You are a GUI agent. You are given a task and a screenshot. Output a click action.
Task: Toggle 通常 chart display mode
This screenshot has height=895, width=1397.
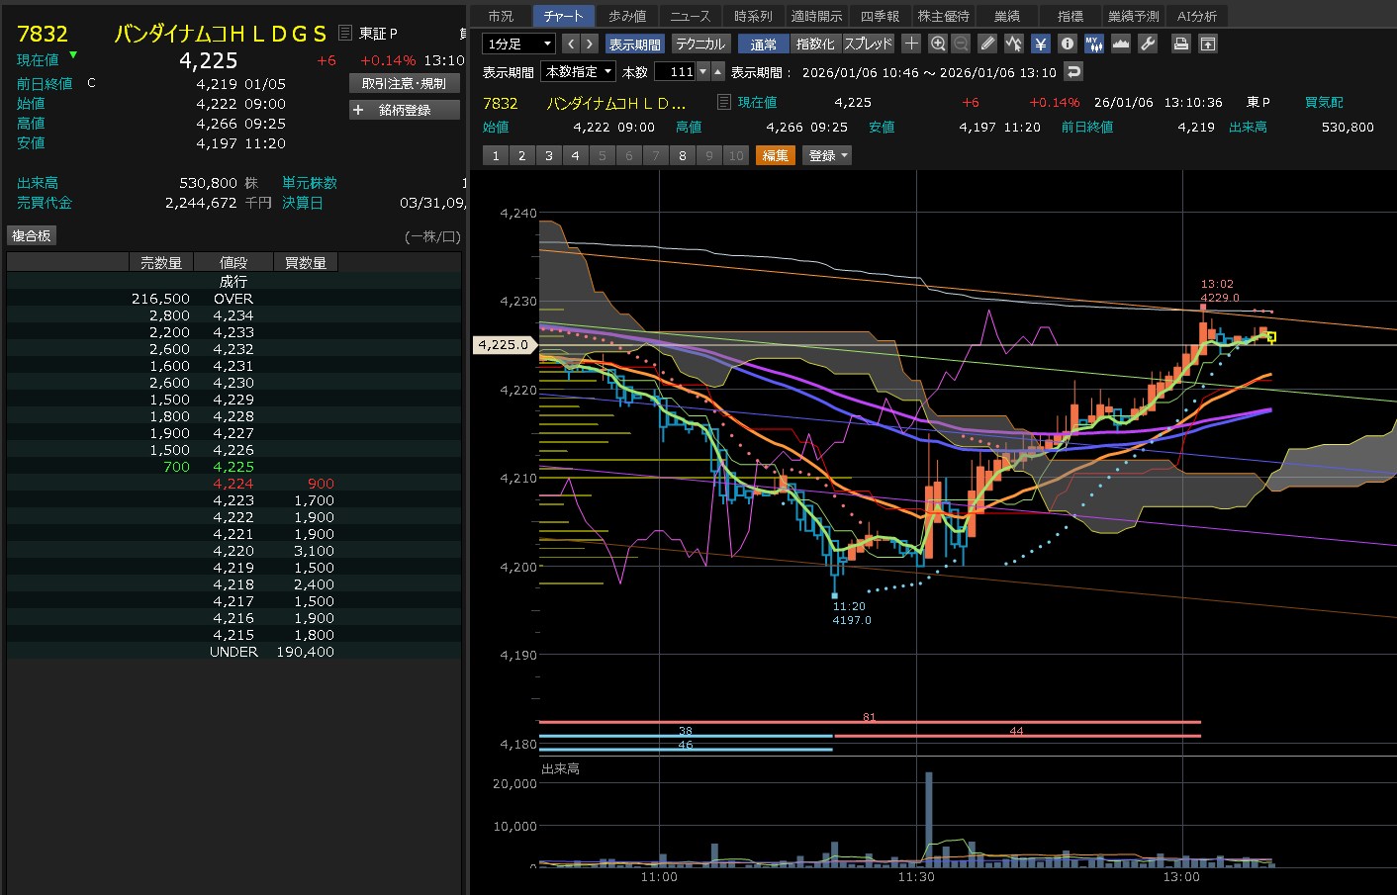point(763,45)
